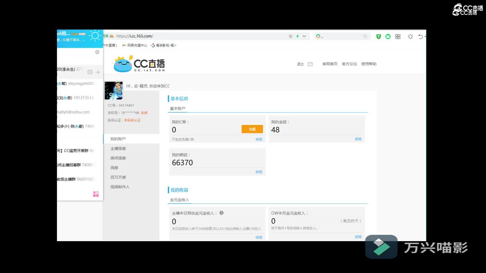Screen dimensions: 486x273
Task: Open the 喝茶影视 bookmark
Action: [x=164, y=45]
